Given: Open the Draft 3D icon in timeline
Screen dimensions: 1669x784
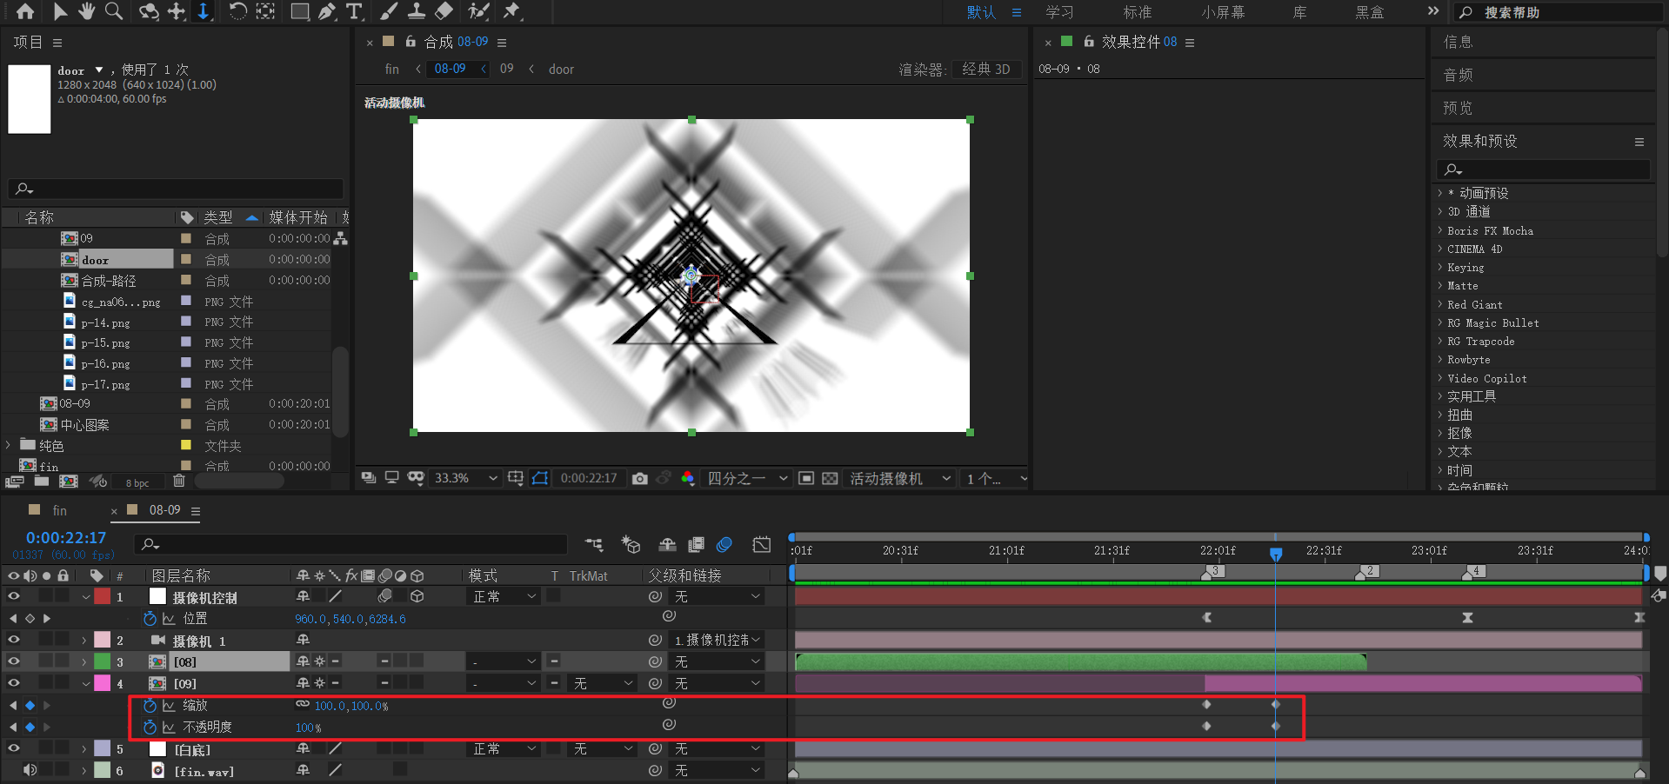Looking at the screenshot, I should 631,545.
